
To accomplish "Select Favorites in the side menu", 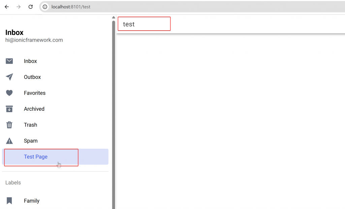I will (x=35, y=93).
